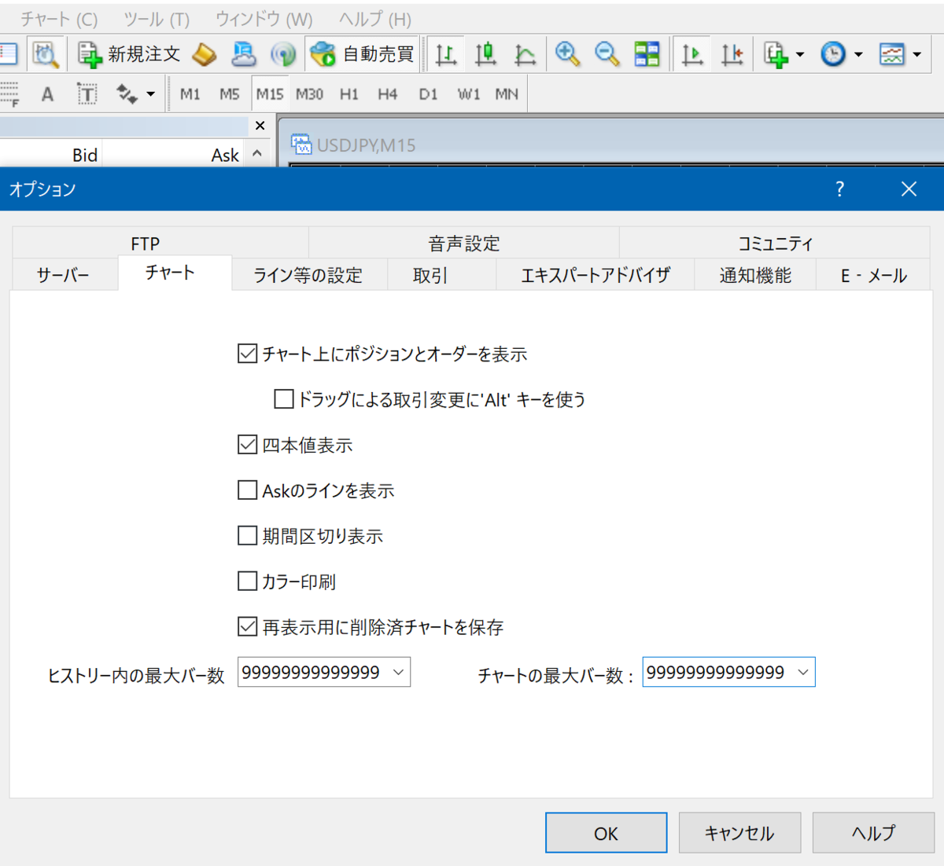This screenshot has height=866, width=944.
Task: Select the bar chart type icon
Action: (x=446, y=54)
